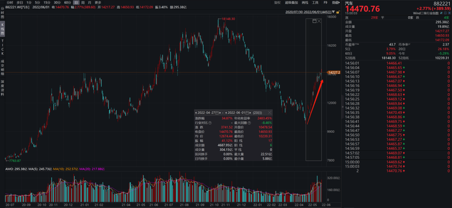Open calendar for end date 2022-06-01
Image resolution: width=452 pixels, height=208 pixels.
pyautogui.click(x=247, y=113)
